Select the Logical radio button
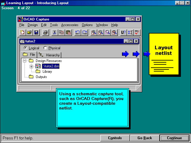Image resolution: width=191 pixels, height=143 pixels. coord(26,48)
